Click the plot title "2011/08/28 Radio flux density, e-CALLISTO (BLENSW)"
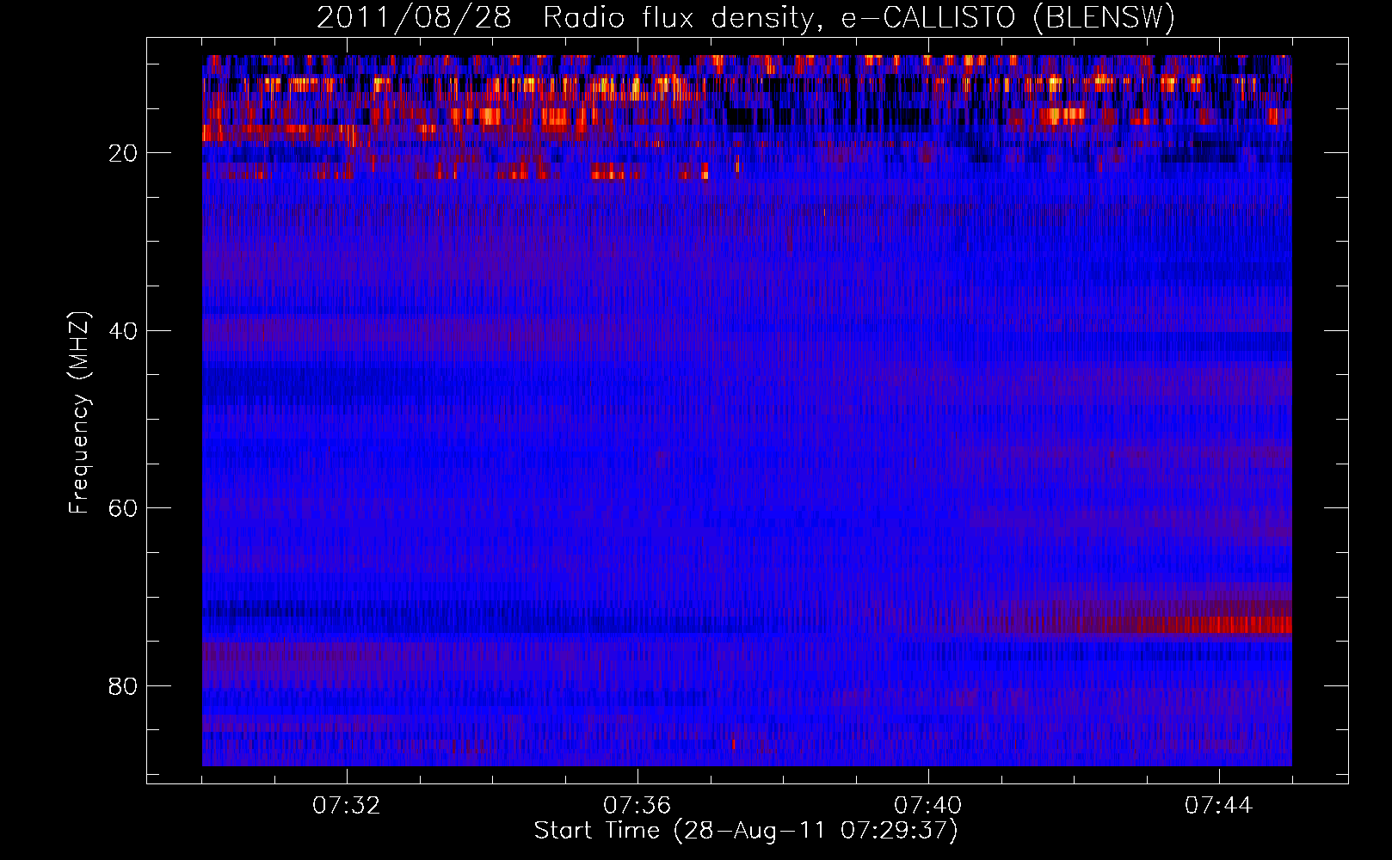This screenshot has height=860, width=1392. (746, 17)
